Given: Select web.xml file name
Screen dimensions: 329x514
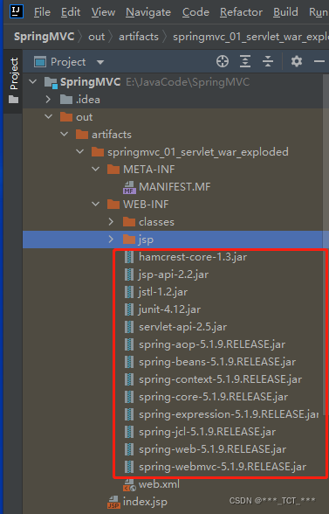Looking at the screenshot, I should 159,484.
